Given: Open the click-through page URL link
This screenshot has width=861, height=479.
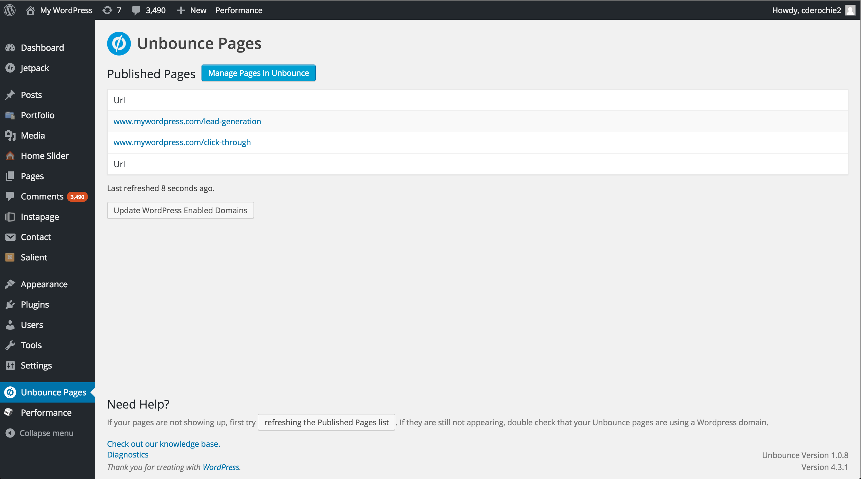Looking at the screenshot, I should (182, 142).
